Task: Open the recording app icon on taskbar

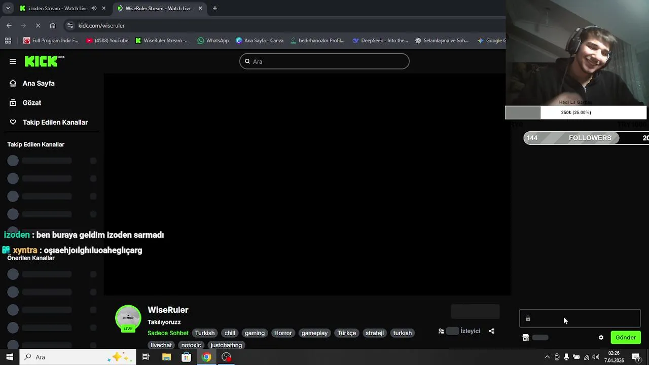Action: 226,357
